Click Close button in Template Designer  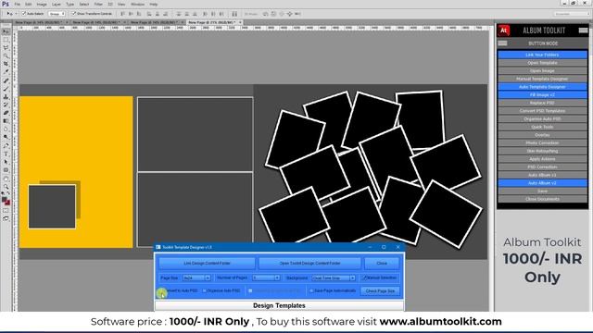(382, 263)
